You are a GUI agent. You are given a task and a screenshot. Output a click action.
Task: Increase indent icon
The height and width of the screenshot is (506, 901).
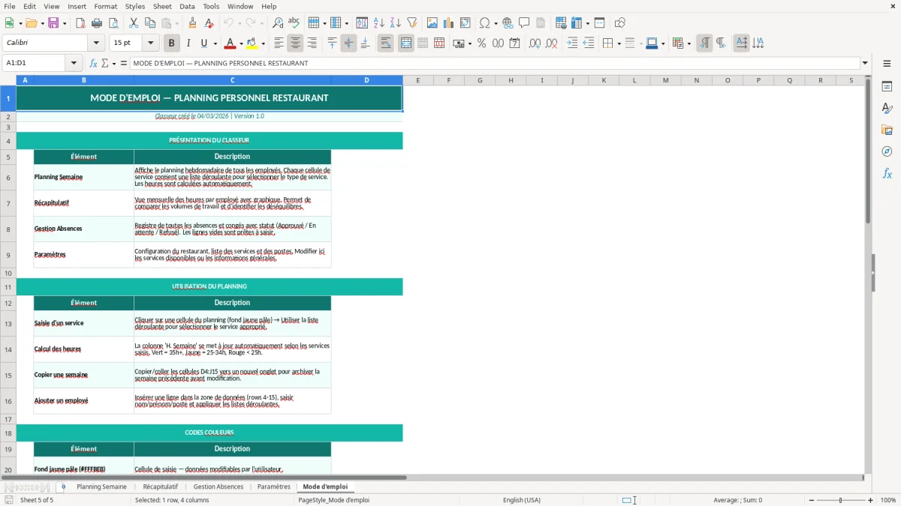(572, 43)
